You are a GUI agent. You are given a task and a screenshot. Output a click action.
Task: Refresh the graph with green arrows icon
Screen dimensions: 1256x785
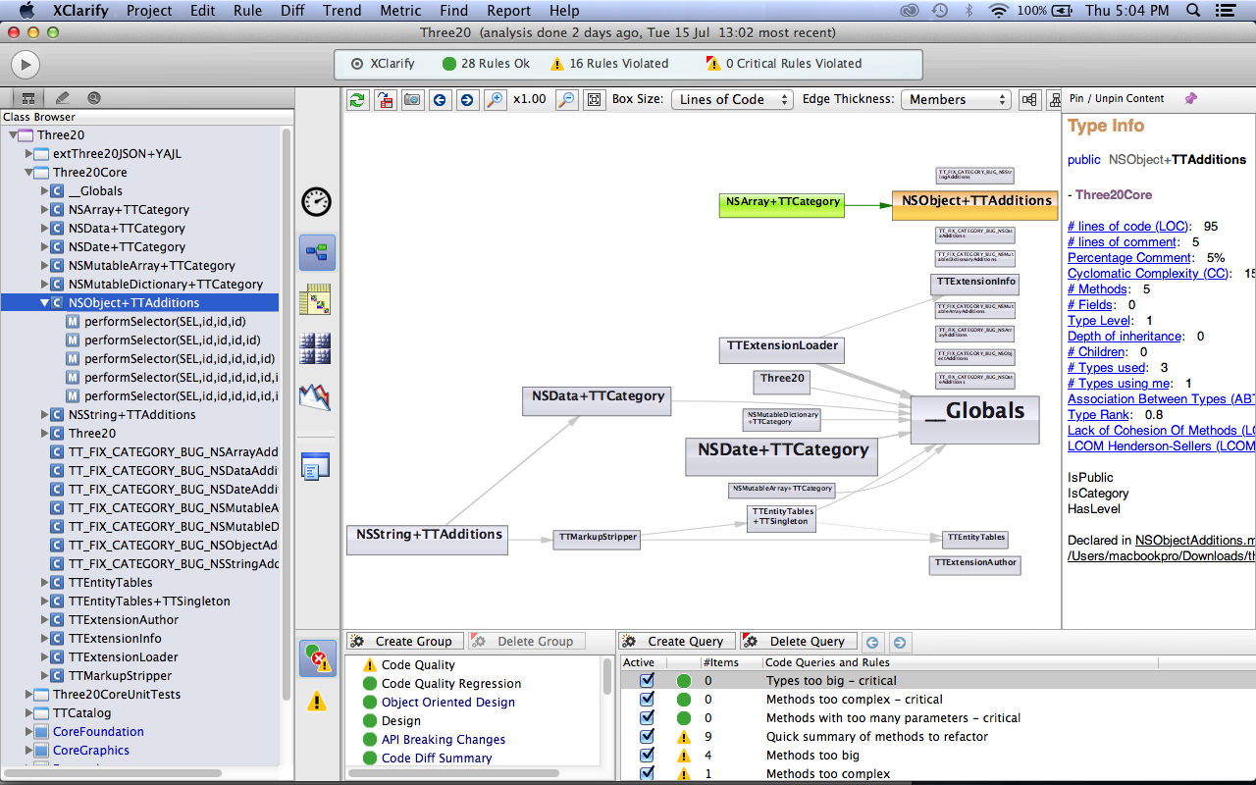[x=358, y=99]
